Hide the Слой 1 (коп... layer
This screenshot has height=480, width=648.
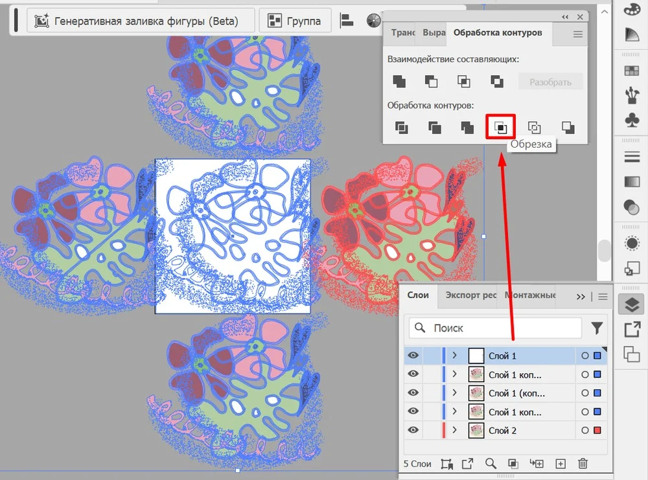click(x=413, y=393)
